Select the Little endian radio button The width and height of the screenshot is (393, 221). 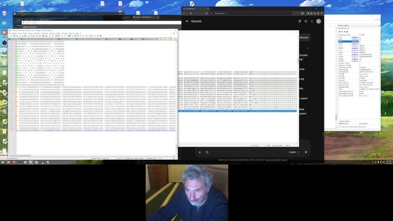coord(340,123)
